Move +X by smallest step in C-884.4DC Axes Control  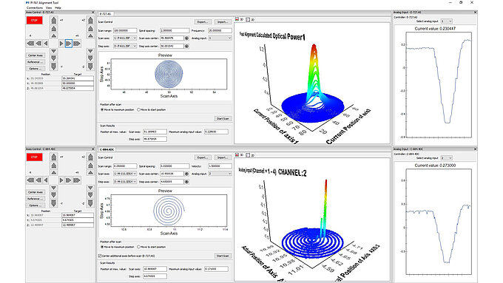61,180
